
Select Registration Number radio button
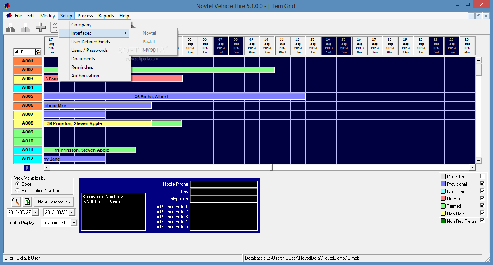[17, 191]
